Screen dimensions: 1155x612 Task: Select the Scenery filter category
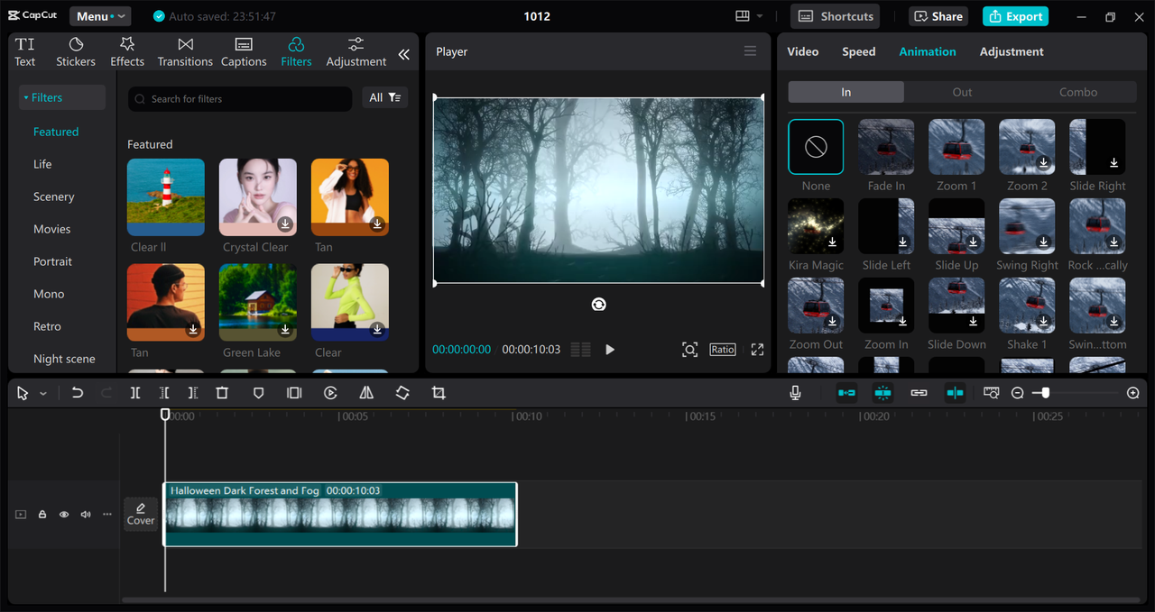(x=53, y=196)
